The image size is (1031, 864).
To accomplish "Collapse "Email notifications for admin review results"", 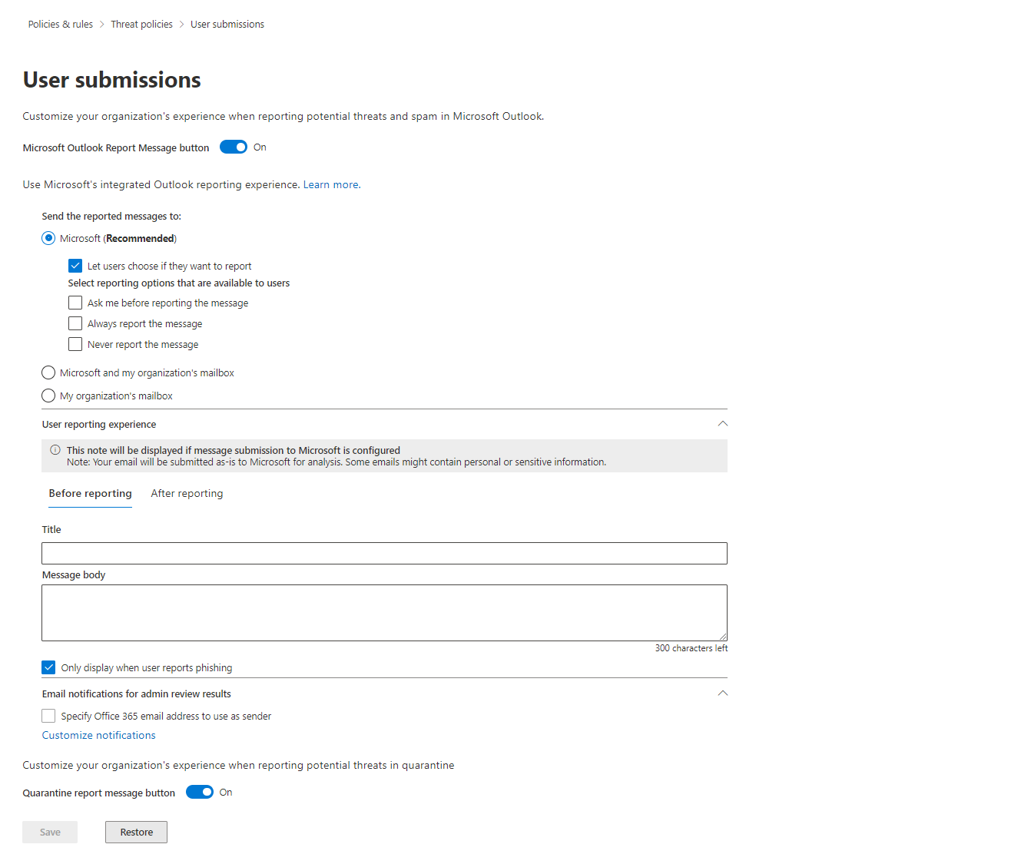I will pyautogui.click(x=722, y=693).
